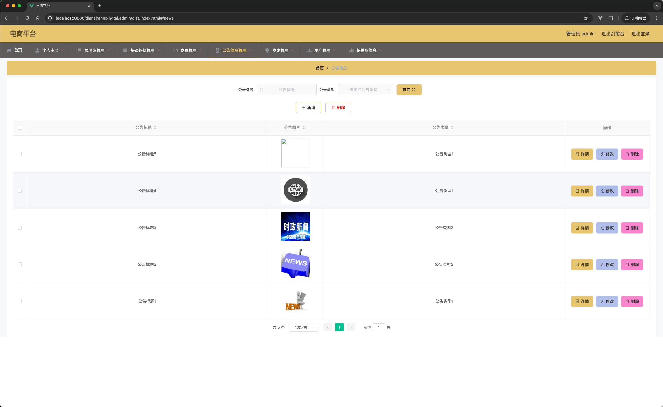Expand the 管理员管理 menu chevron
This screenshot has height=407, width=663.
[x=108, y=50]
